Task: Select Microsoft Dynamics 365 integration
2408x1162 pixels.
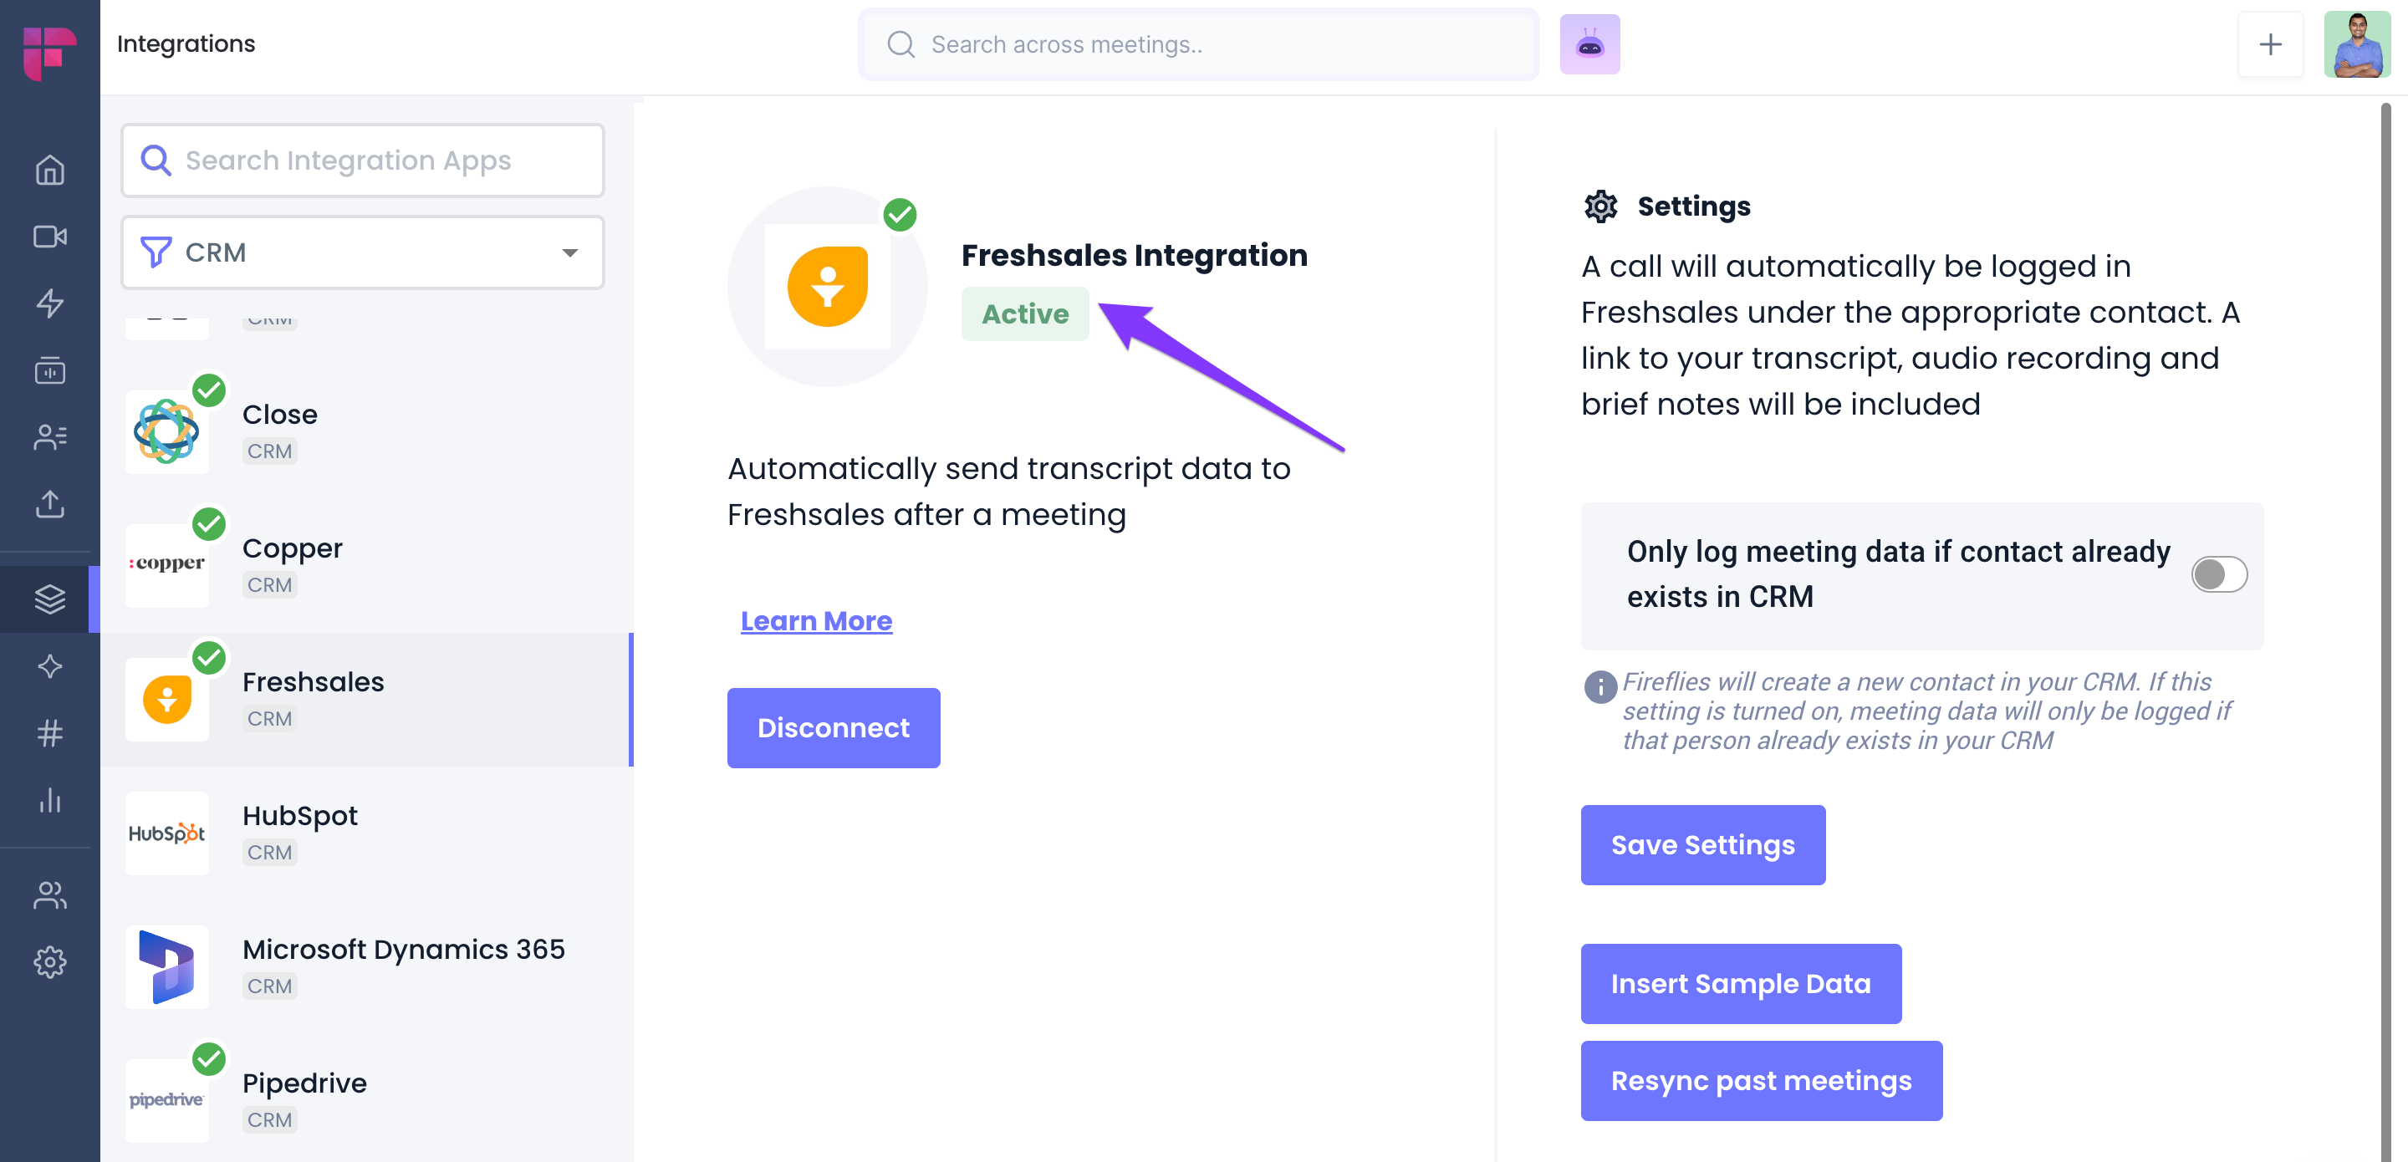Action: pos(366,966)
